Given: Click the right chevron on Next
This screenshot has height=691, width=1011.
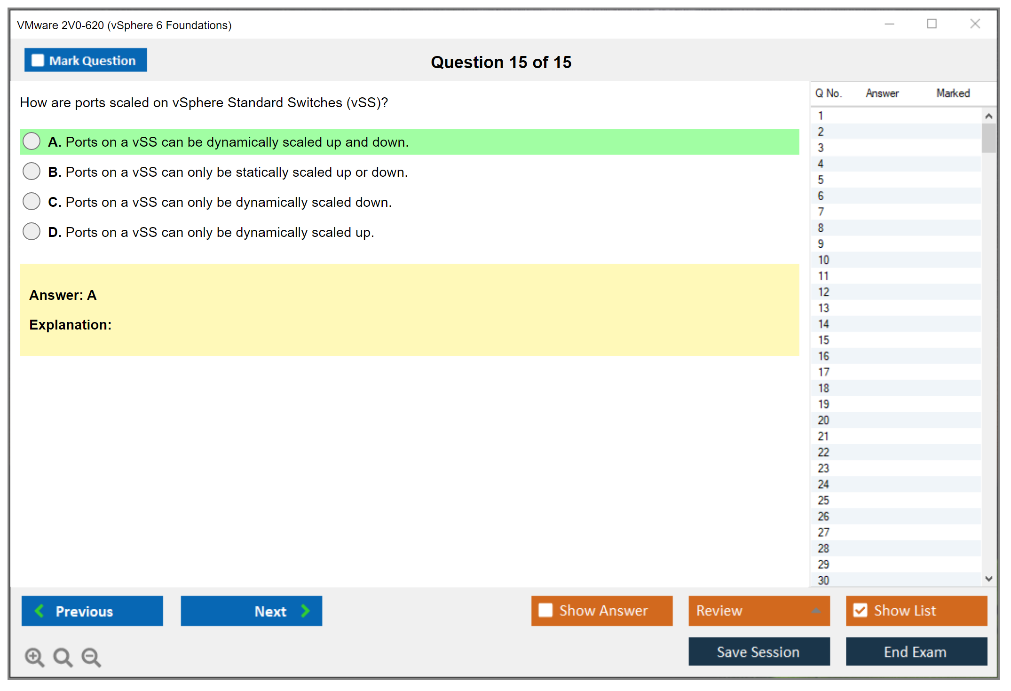Looking at the screenshot, I should pos(306,611).
